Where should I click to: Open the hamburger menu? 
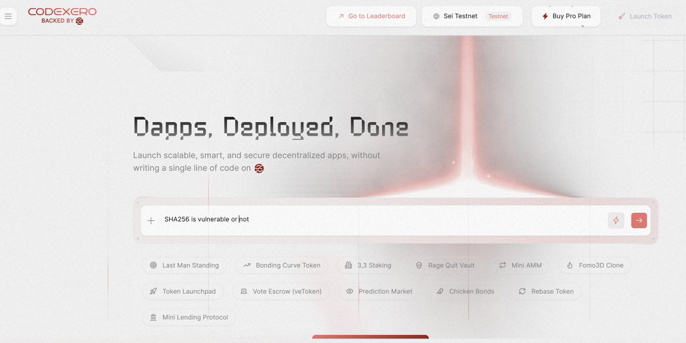[8, 16]
